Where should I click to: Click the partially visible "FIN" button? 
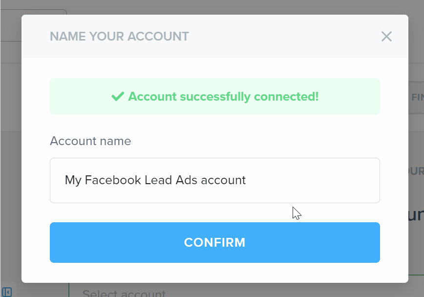coord(417,97)
